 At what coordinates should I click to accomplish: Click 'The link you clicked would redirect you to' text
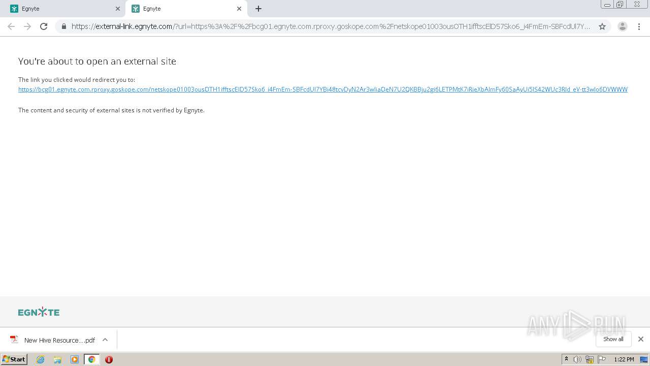coord(77,80)
